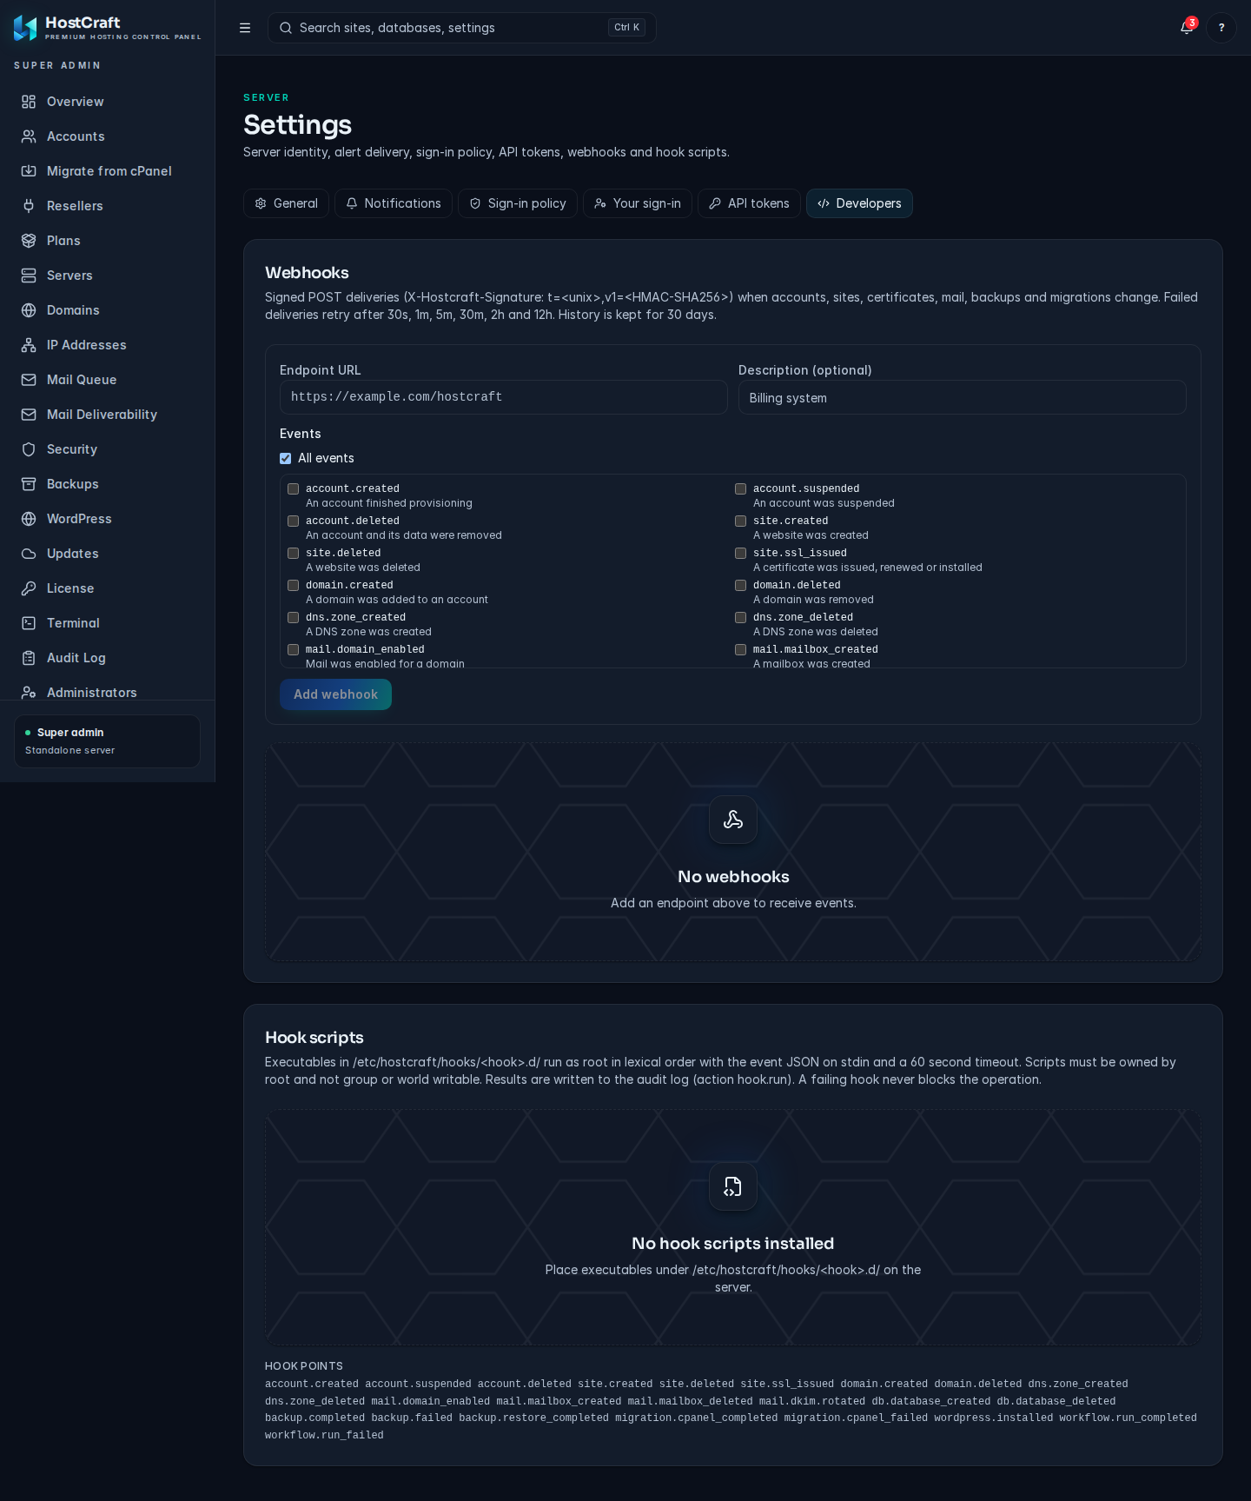Open the API tokens tab
The image size is (1251, 1501).
(x=749, y=203)
